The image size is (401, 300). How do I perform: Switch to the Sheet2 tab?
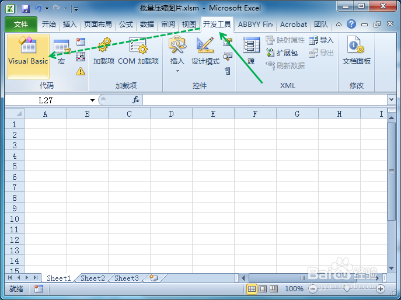tap(93, 278)
